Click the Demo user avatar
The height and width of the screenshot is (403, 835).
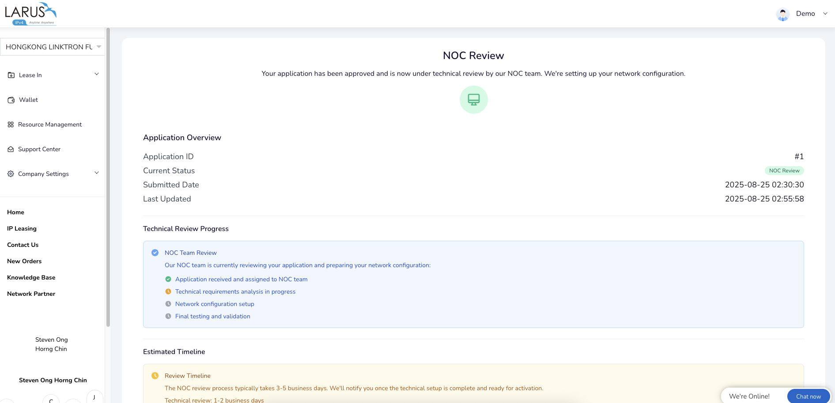tap(783, 14)
